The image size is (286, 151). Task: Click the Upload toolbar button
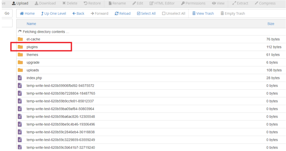20,3
